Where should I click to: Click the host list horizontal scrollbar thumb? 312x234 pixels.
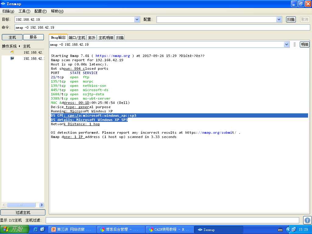tap(21, 205)
